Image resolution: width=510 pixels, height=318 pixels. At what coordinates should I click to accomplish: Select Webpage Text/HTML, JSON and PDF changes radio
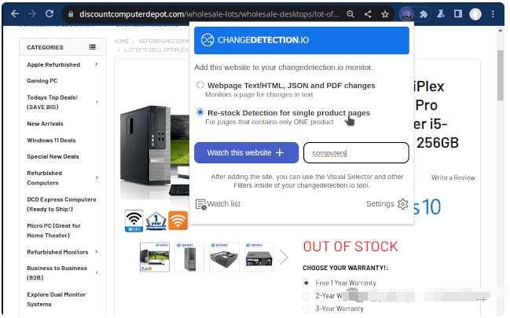(200, 85)
